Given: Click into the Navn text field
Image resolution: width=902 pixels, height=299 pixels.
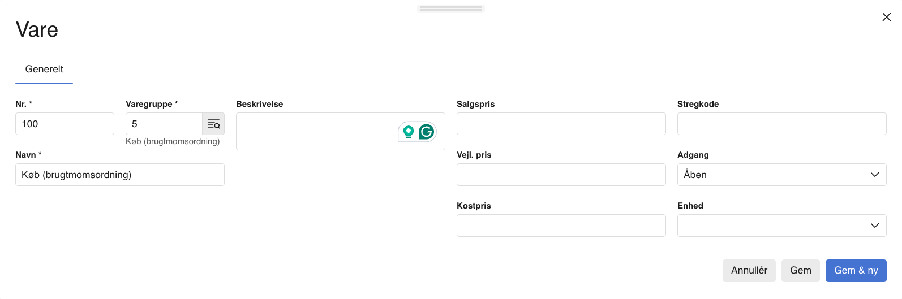Looking at the screenshot, I should pos(119,175).
